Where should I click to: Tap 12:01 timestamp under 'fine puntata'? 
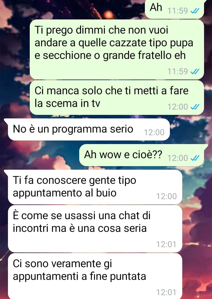[x=166, y=292]
